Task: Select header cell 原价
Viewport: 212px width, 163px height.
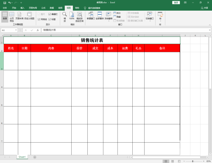Action: click(x=79, y=48)
